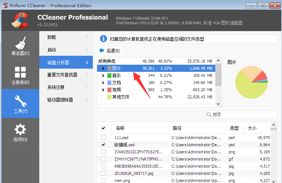Click the 视频 size value 693.20 MB
Image resolution: width=282 pixels, height=183 pixels.
click(203, 90)
